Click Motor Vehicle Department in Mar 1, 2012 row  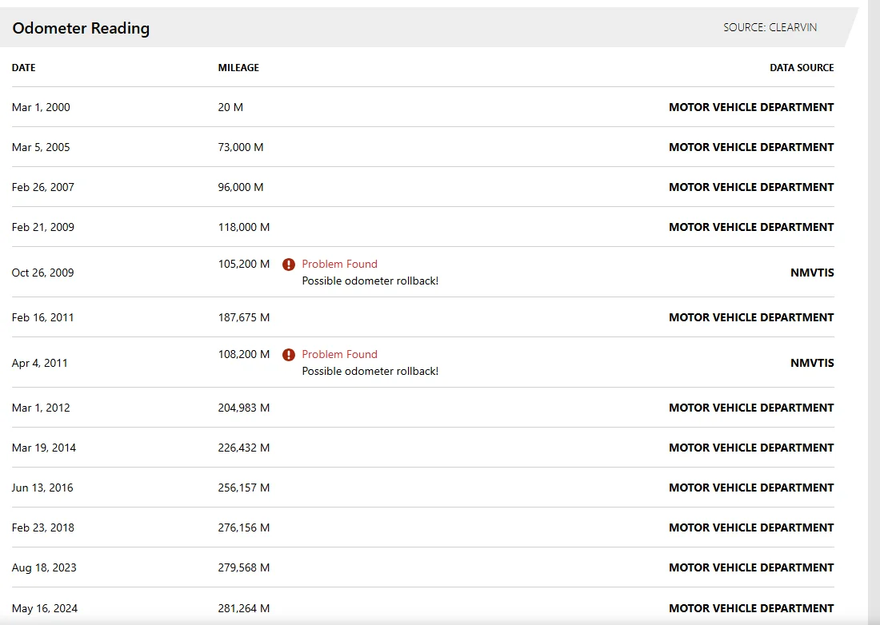coord(751,408)
